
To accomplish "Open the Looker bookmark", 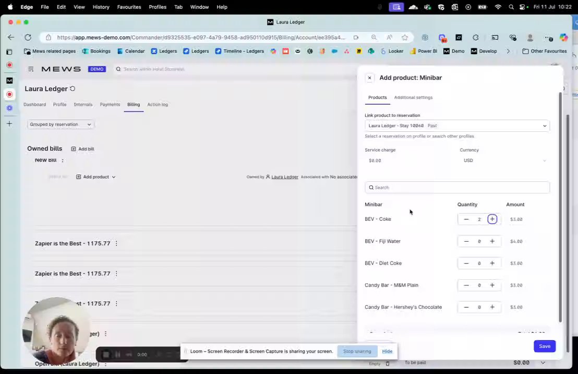I will click(392, 51).
